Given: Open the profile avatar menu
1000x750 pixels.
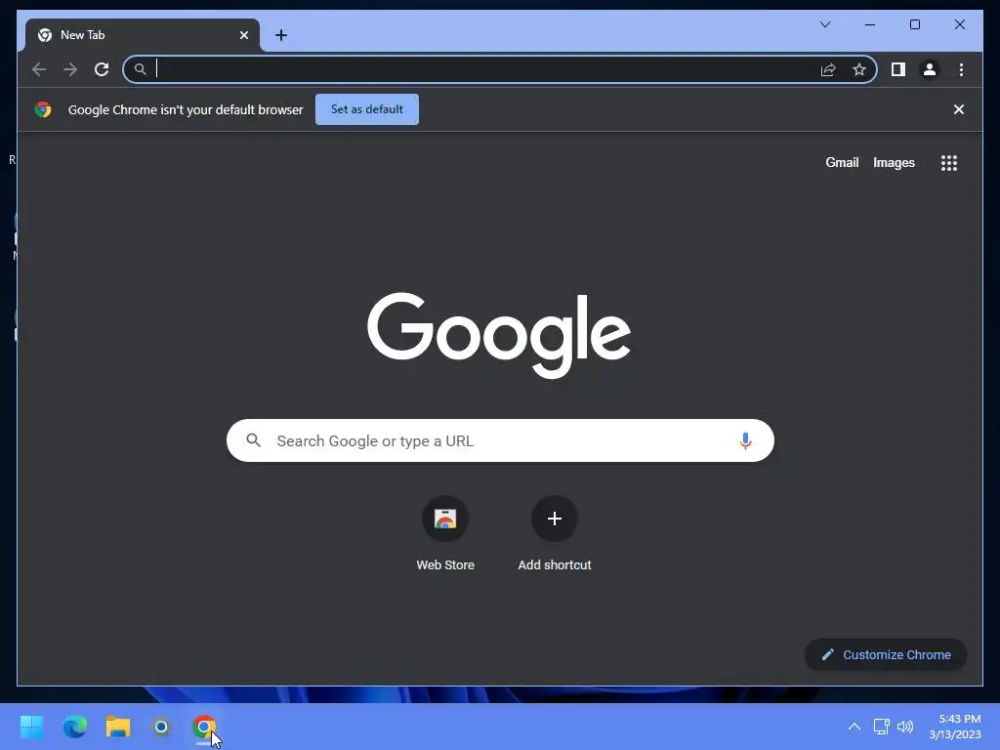Looking at the screenshot, I should tap(930, 69).
